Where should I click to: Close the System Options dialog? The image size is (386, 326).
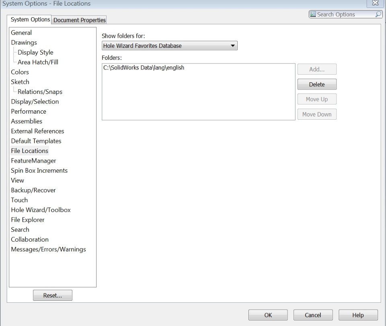(375, 3)
